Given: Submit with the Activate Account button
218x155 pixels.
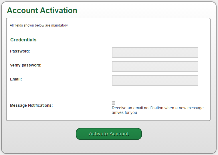Looking at the screenshot, I should click(x=109, y=134).
